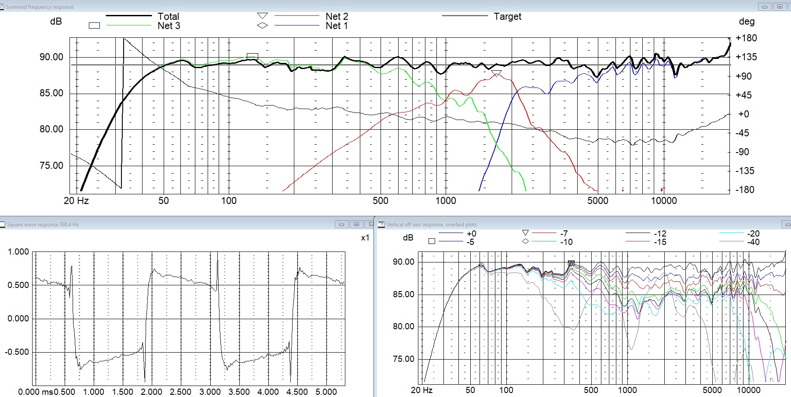Click the Target legend label
The height and width of the screenshot is (397, 791).
(508, 17)
